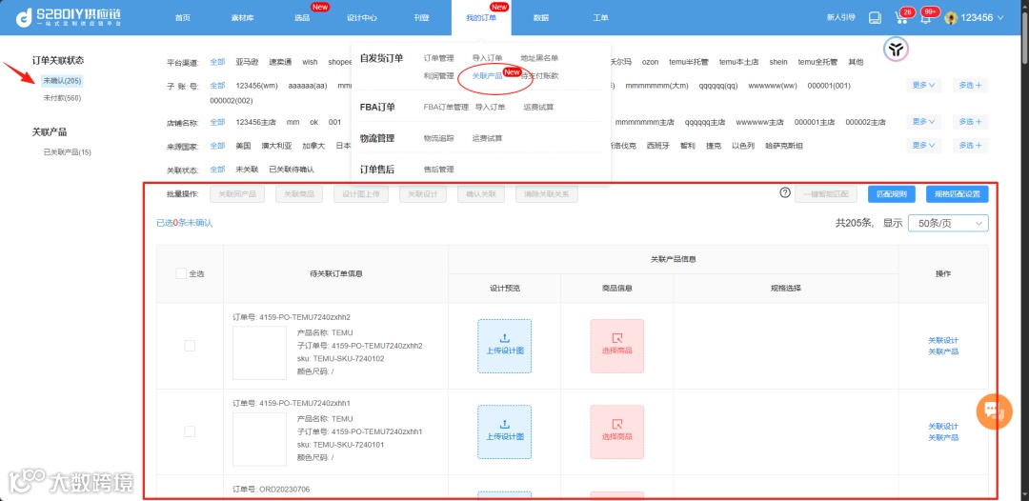Click 关联设计 link for order zxhh2
This screenshot has width=1029, height=501.
pyautogui.click(x=943, y=341)
